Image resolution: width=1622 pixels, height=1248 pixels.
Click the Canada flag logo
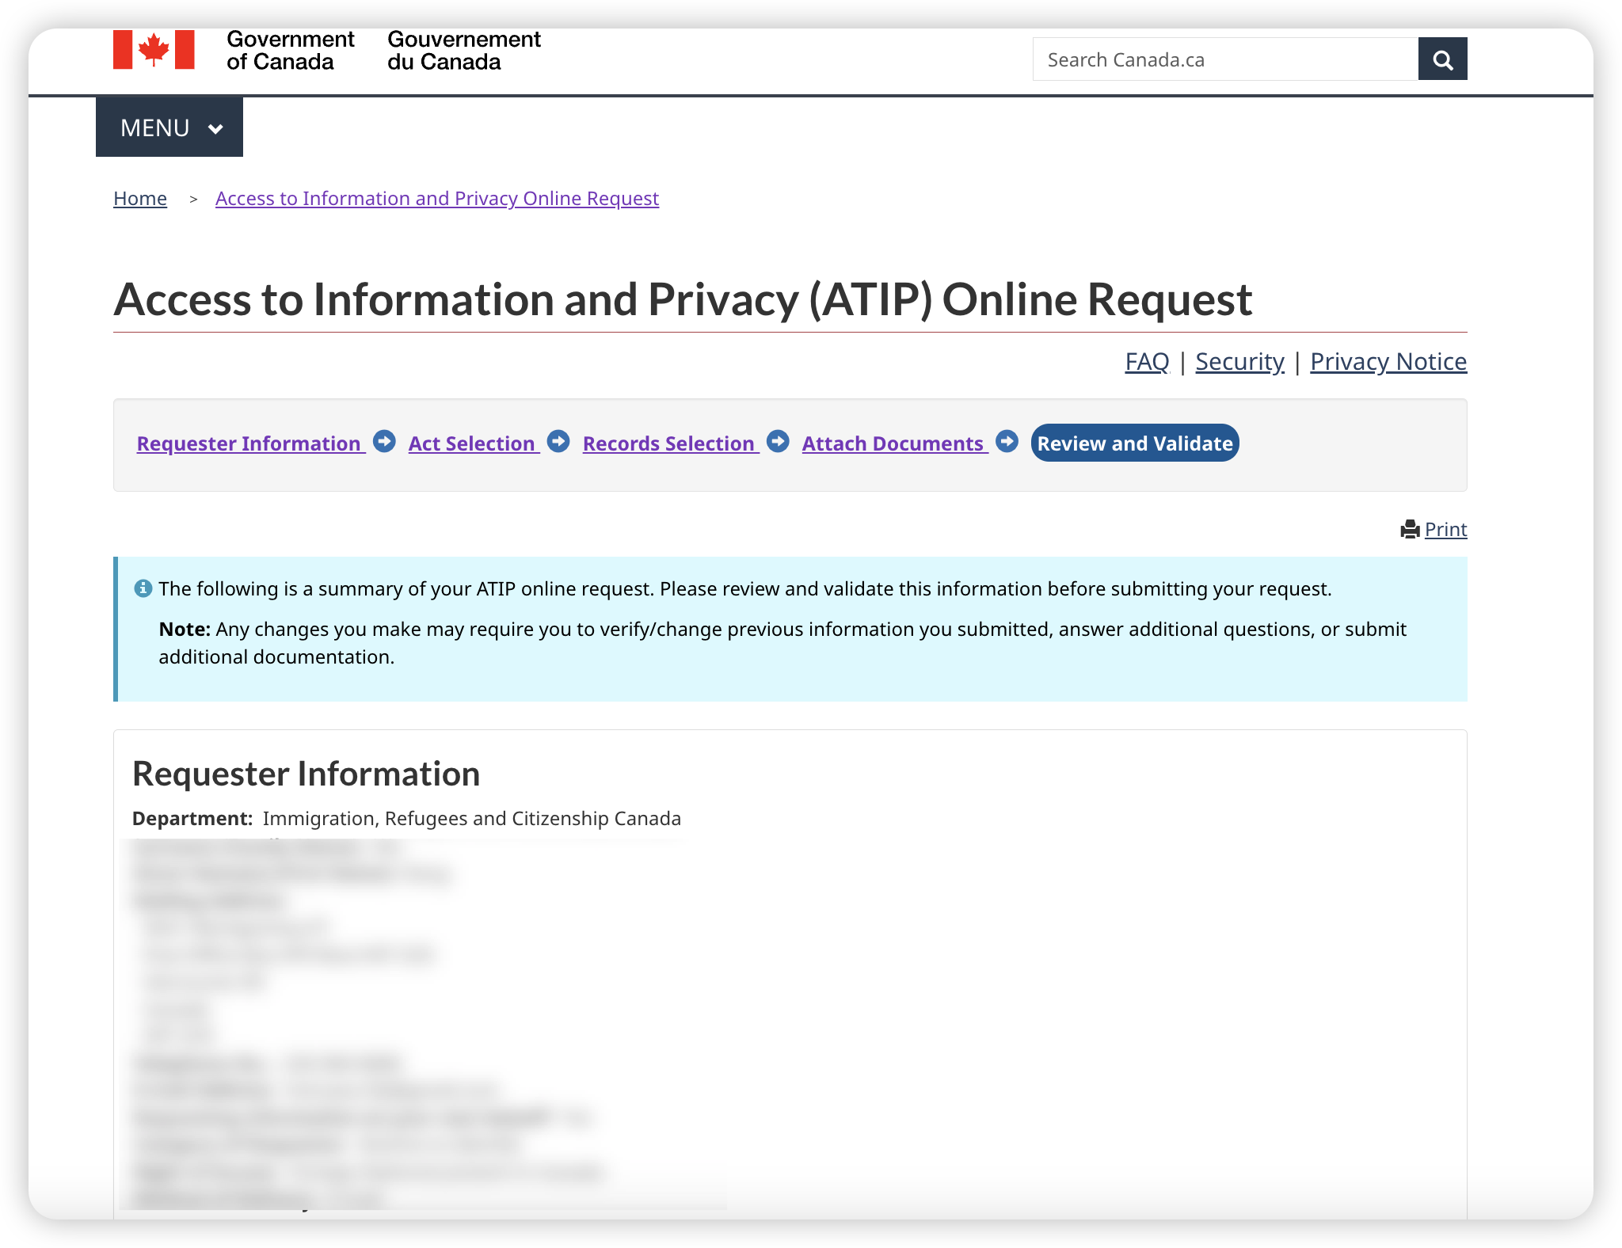pyautogui.click(x=154, y=50)
